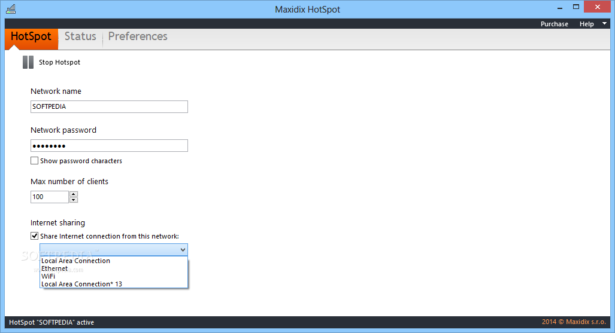Enable Show password characters checkbox

[x=35, y=161]
